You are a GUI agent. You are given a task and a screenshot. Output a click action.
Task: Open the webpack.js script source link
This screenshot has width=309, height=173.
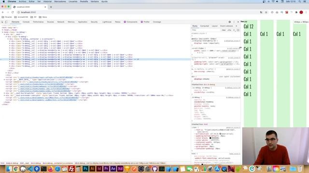pyautogui.click(x=42, y=86)
